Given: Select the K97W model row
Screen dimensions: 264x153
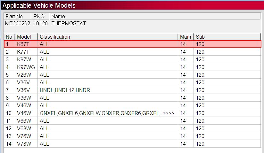Looking at the screenshot, I should 133,59.
